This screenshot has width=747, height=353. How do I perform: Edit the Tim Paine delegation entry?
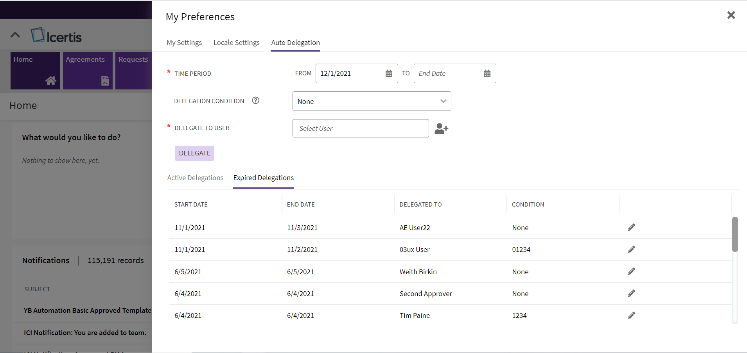[631, 316]
